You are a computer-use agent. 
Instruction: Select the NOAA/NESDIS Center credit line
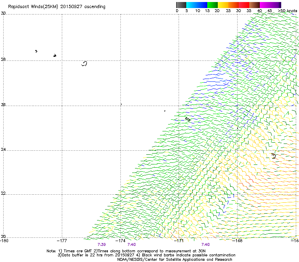[x=175, y=260]
